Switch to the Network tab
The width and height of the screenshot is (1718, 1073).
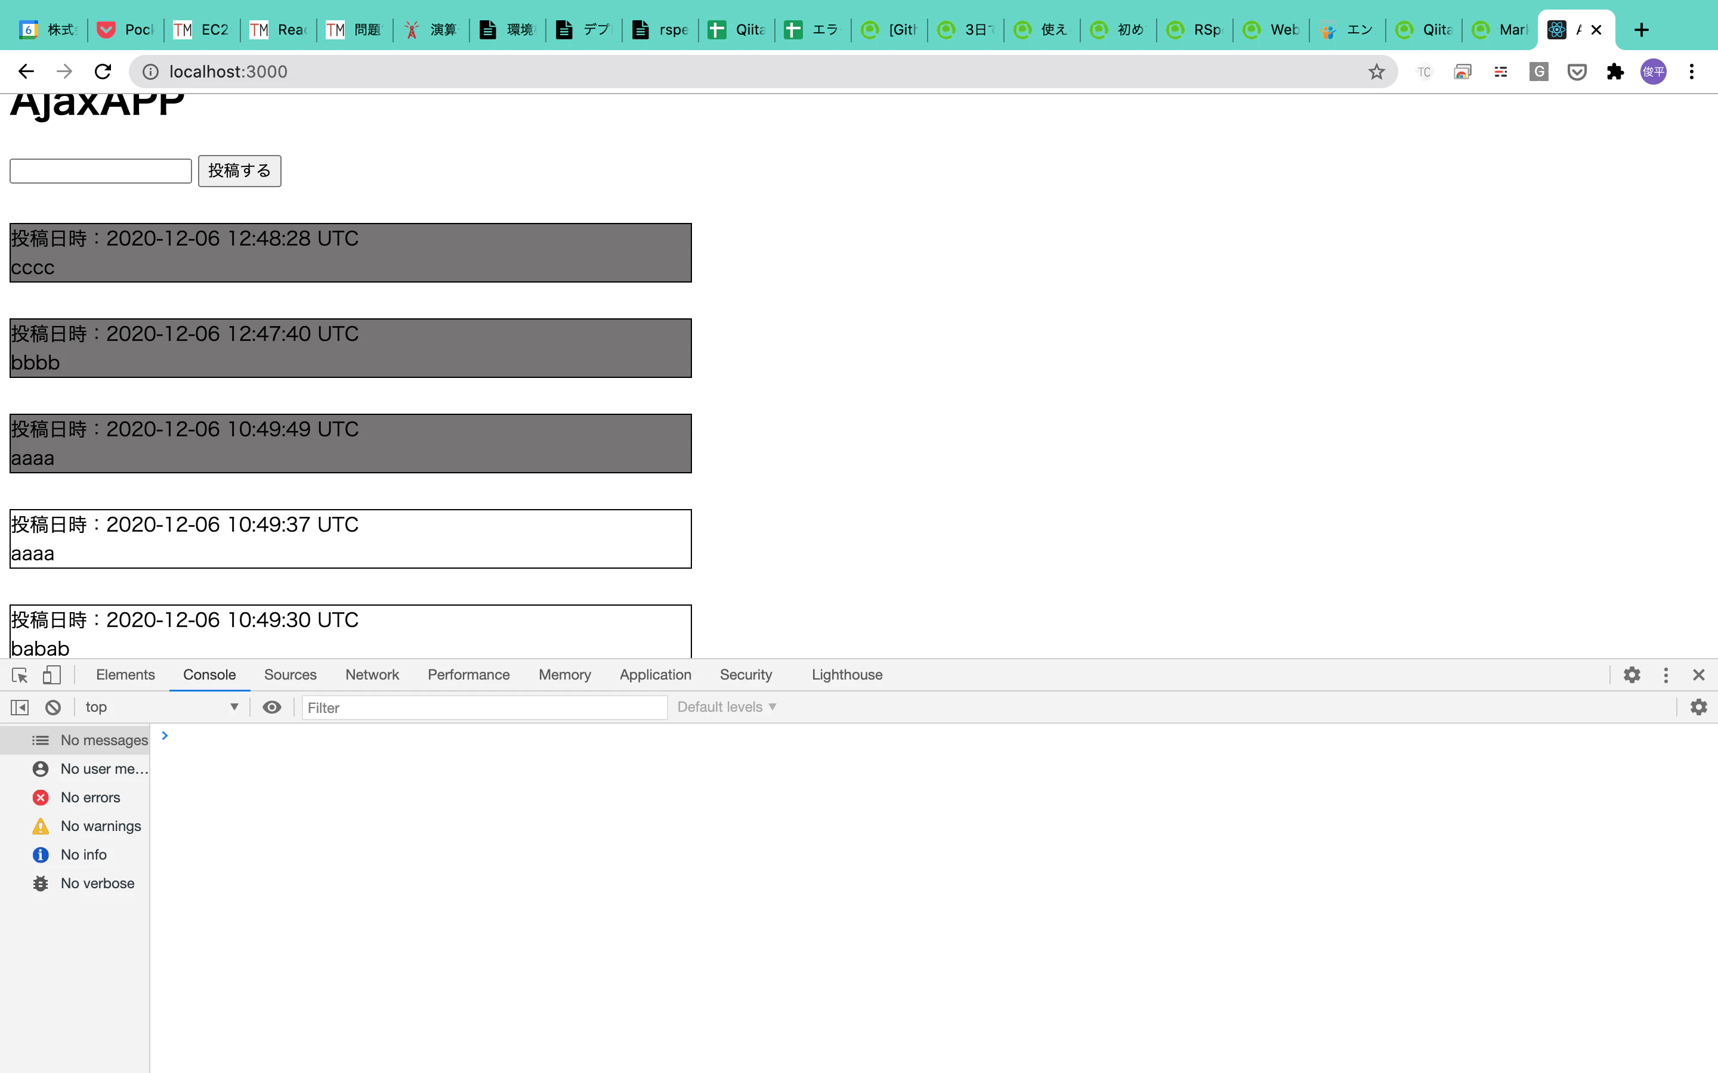tap(372, 675)
